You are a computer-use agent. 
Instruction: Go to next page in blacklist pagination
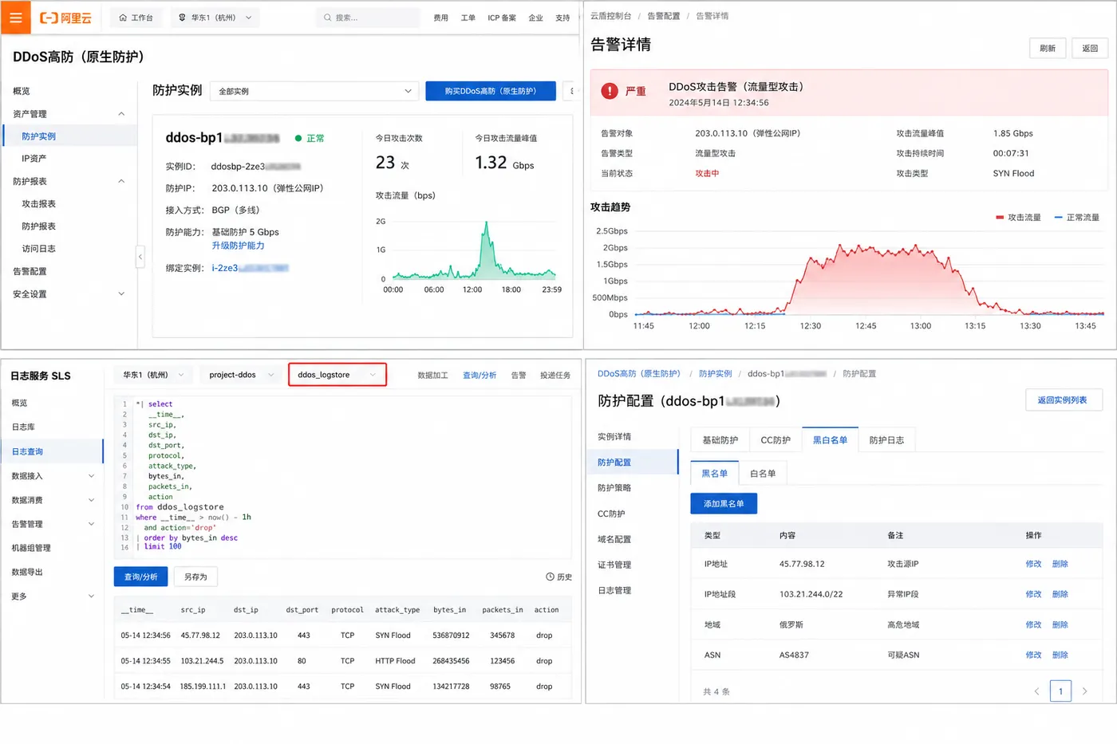[x=1084, y=691]
